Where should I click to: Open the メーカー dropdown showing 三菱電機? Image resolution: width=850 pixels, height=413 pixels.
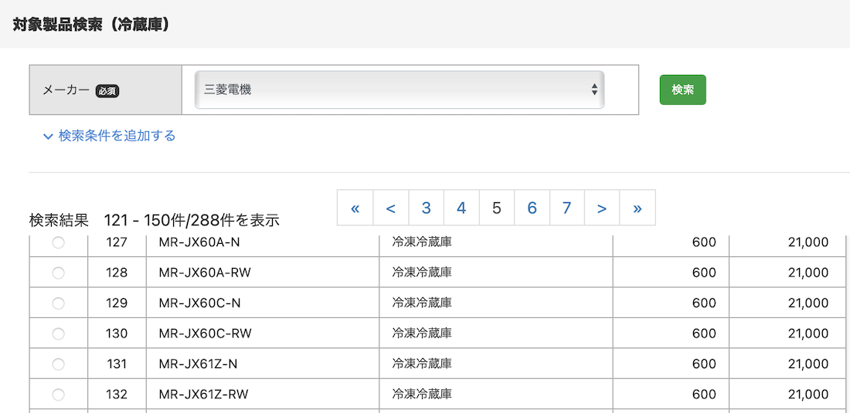coord(399,90)
